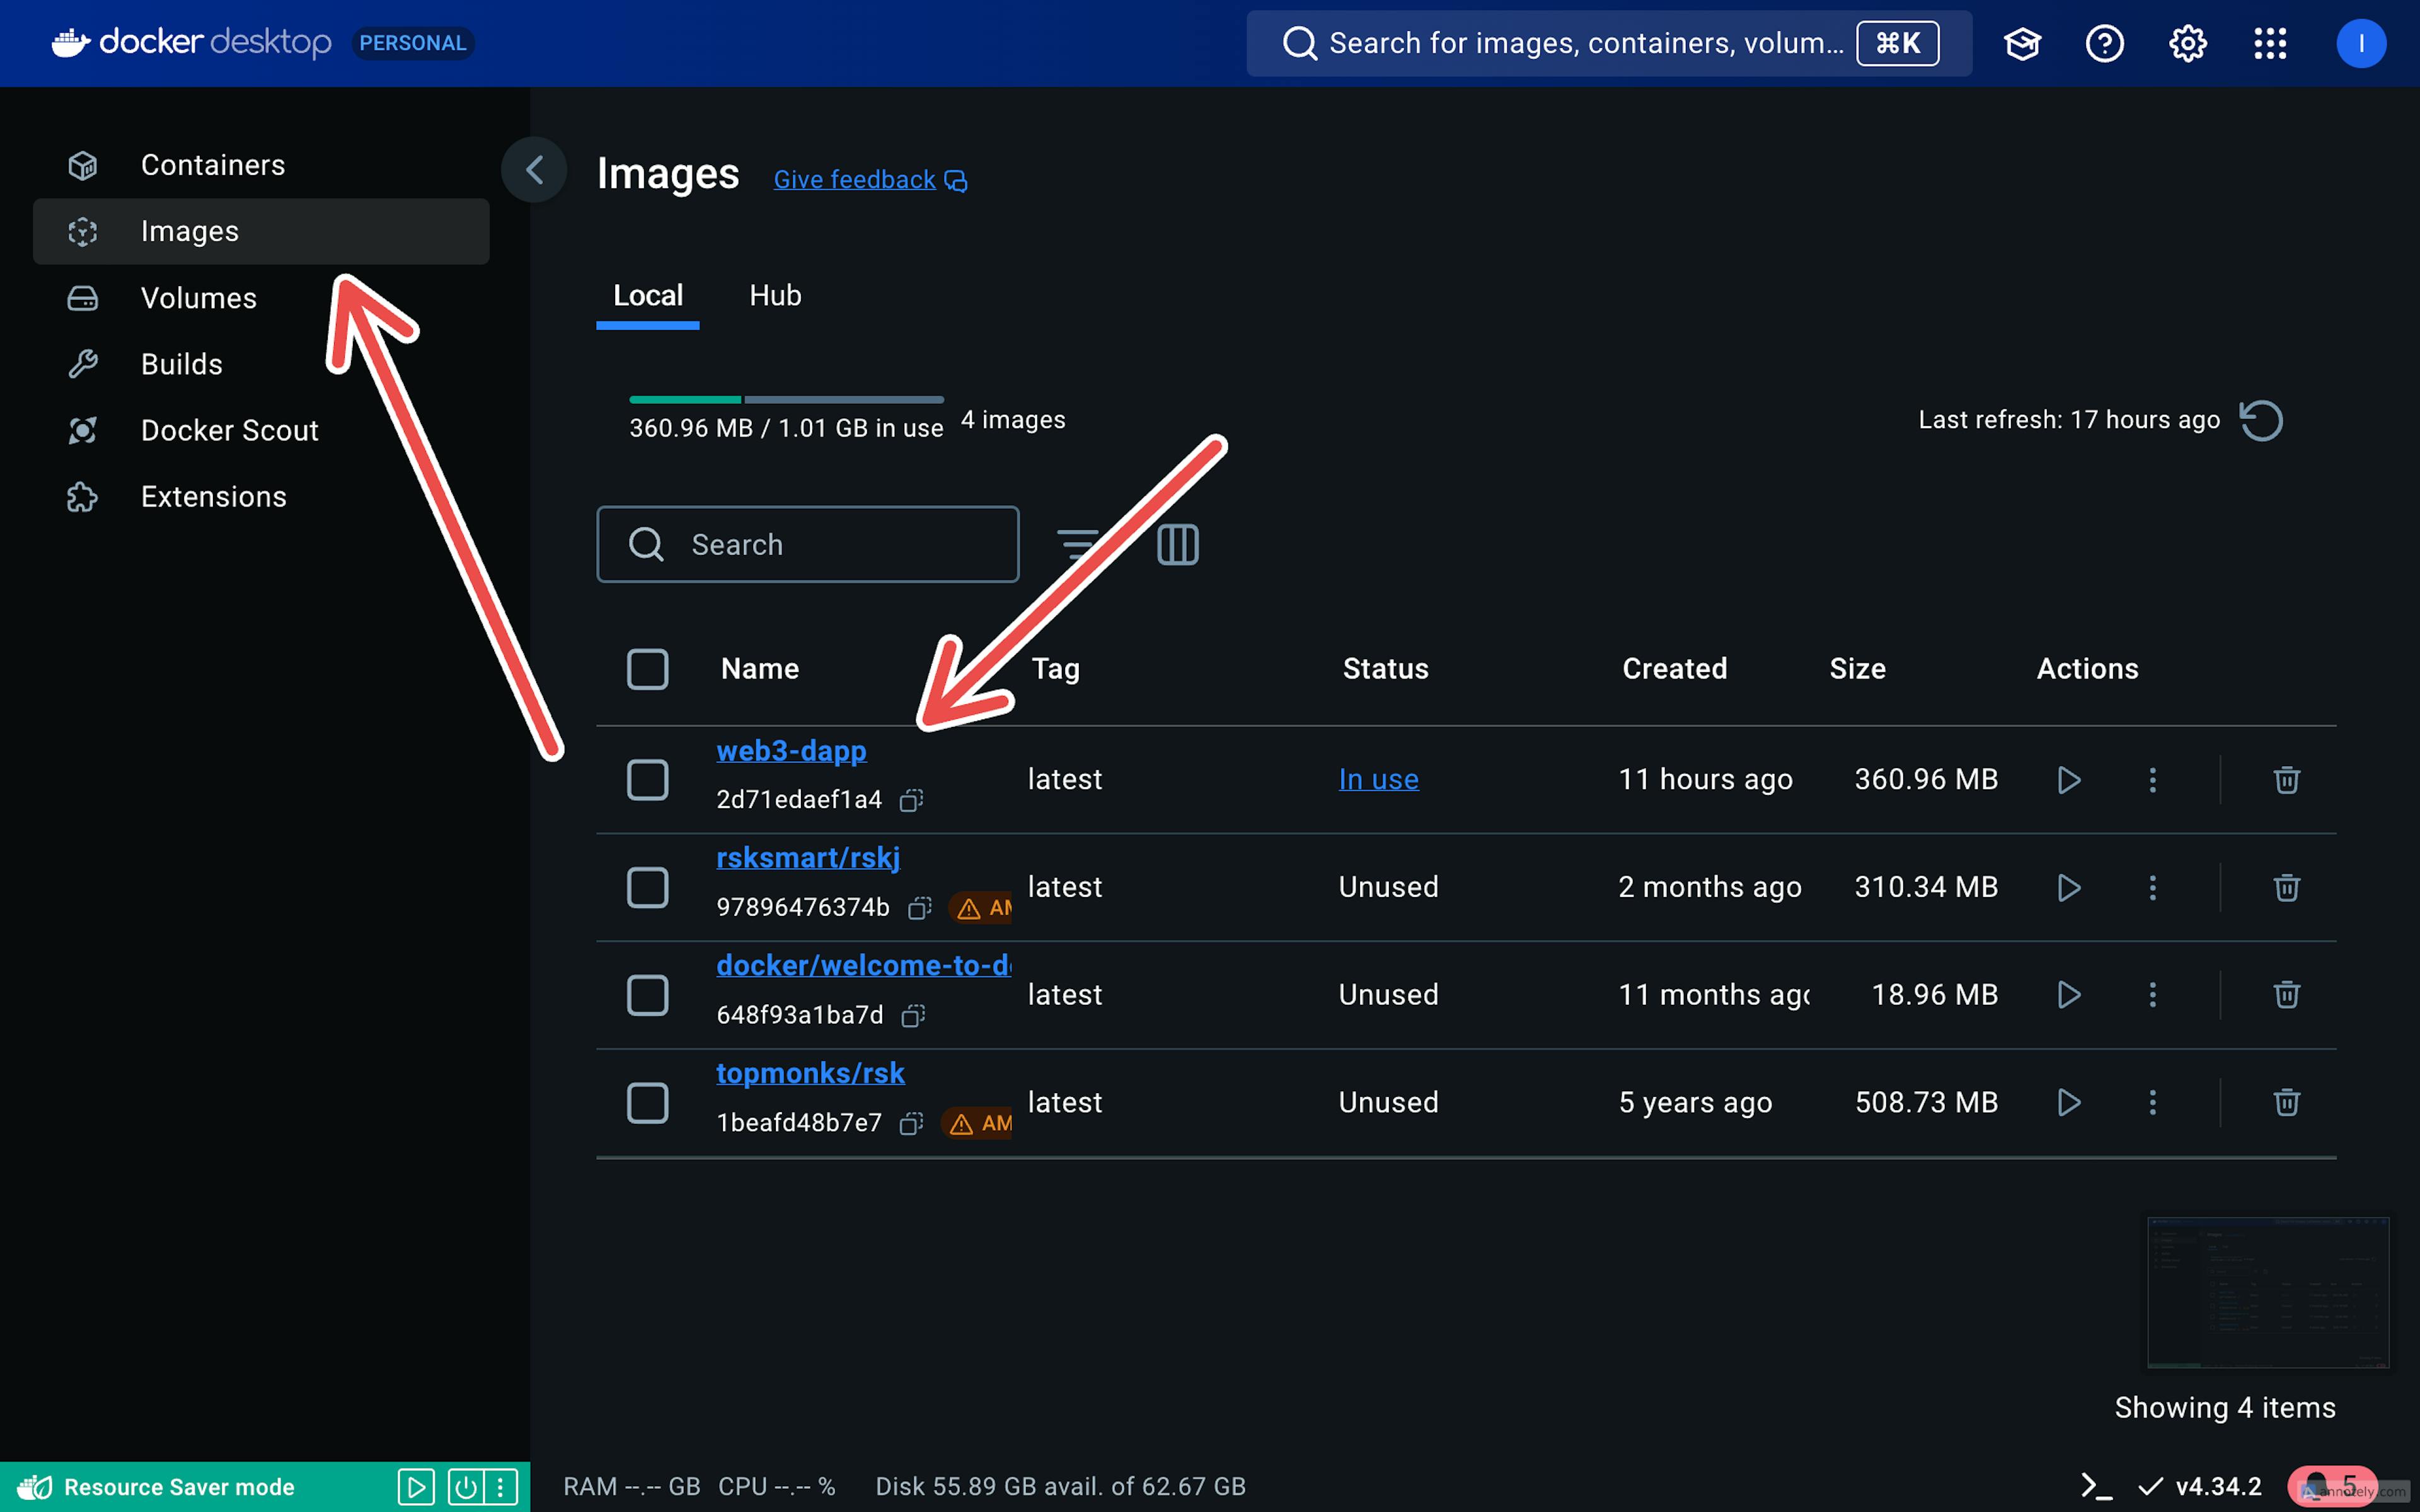The height and width of the screenshot is (1512, 2420).
Task: Click AMD warning badge on rsksmart/rskj
Action: [x=981, y=908]
